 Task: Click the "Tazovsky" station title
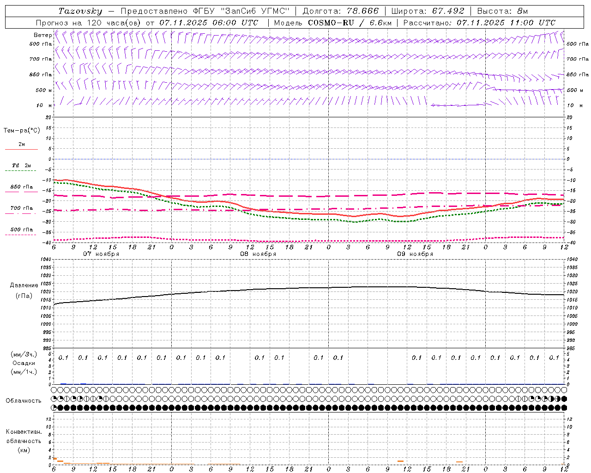pos(80,11)
